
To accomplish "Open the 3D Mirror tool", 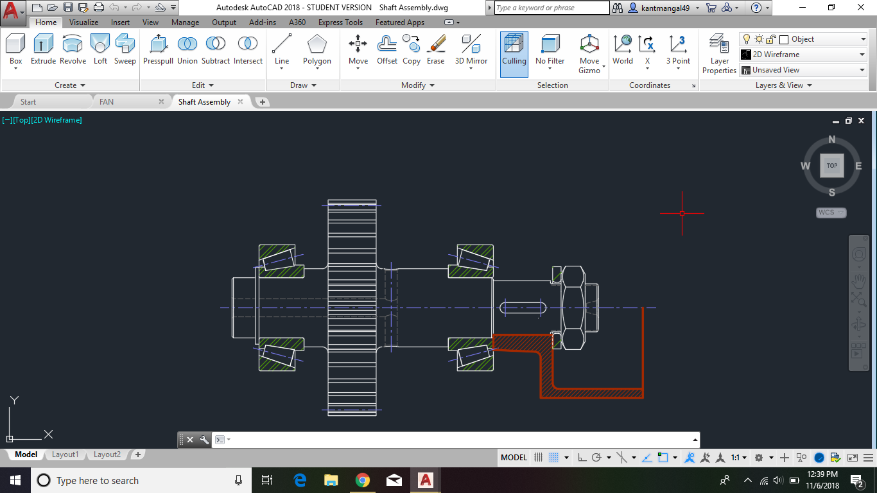I will [471, 50].
